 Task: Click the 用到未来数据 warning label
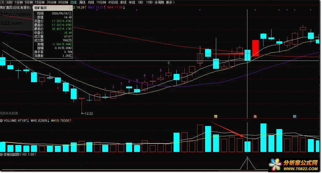pos(9,113)
